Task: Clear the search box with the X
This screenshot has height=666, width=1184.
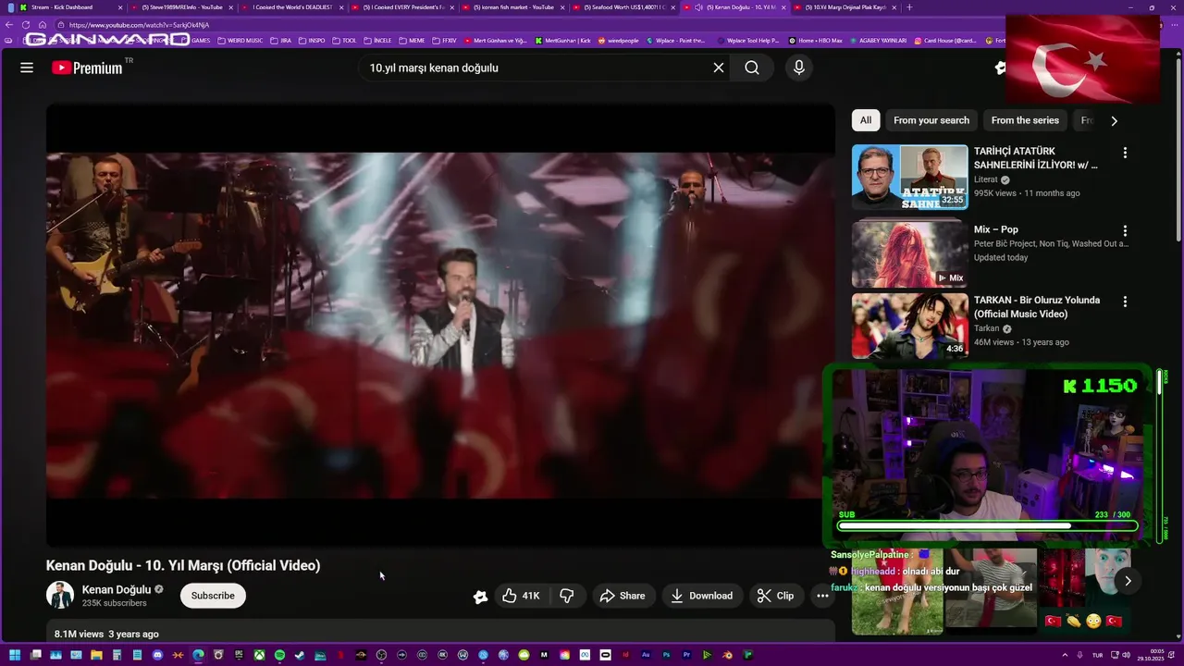Action: 718,68
